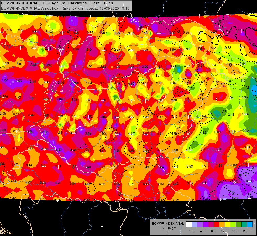This screenshot has width=257, height=236.
Task: Click the light blue legend swatch
Action: coord(250,224)
